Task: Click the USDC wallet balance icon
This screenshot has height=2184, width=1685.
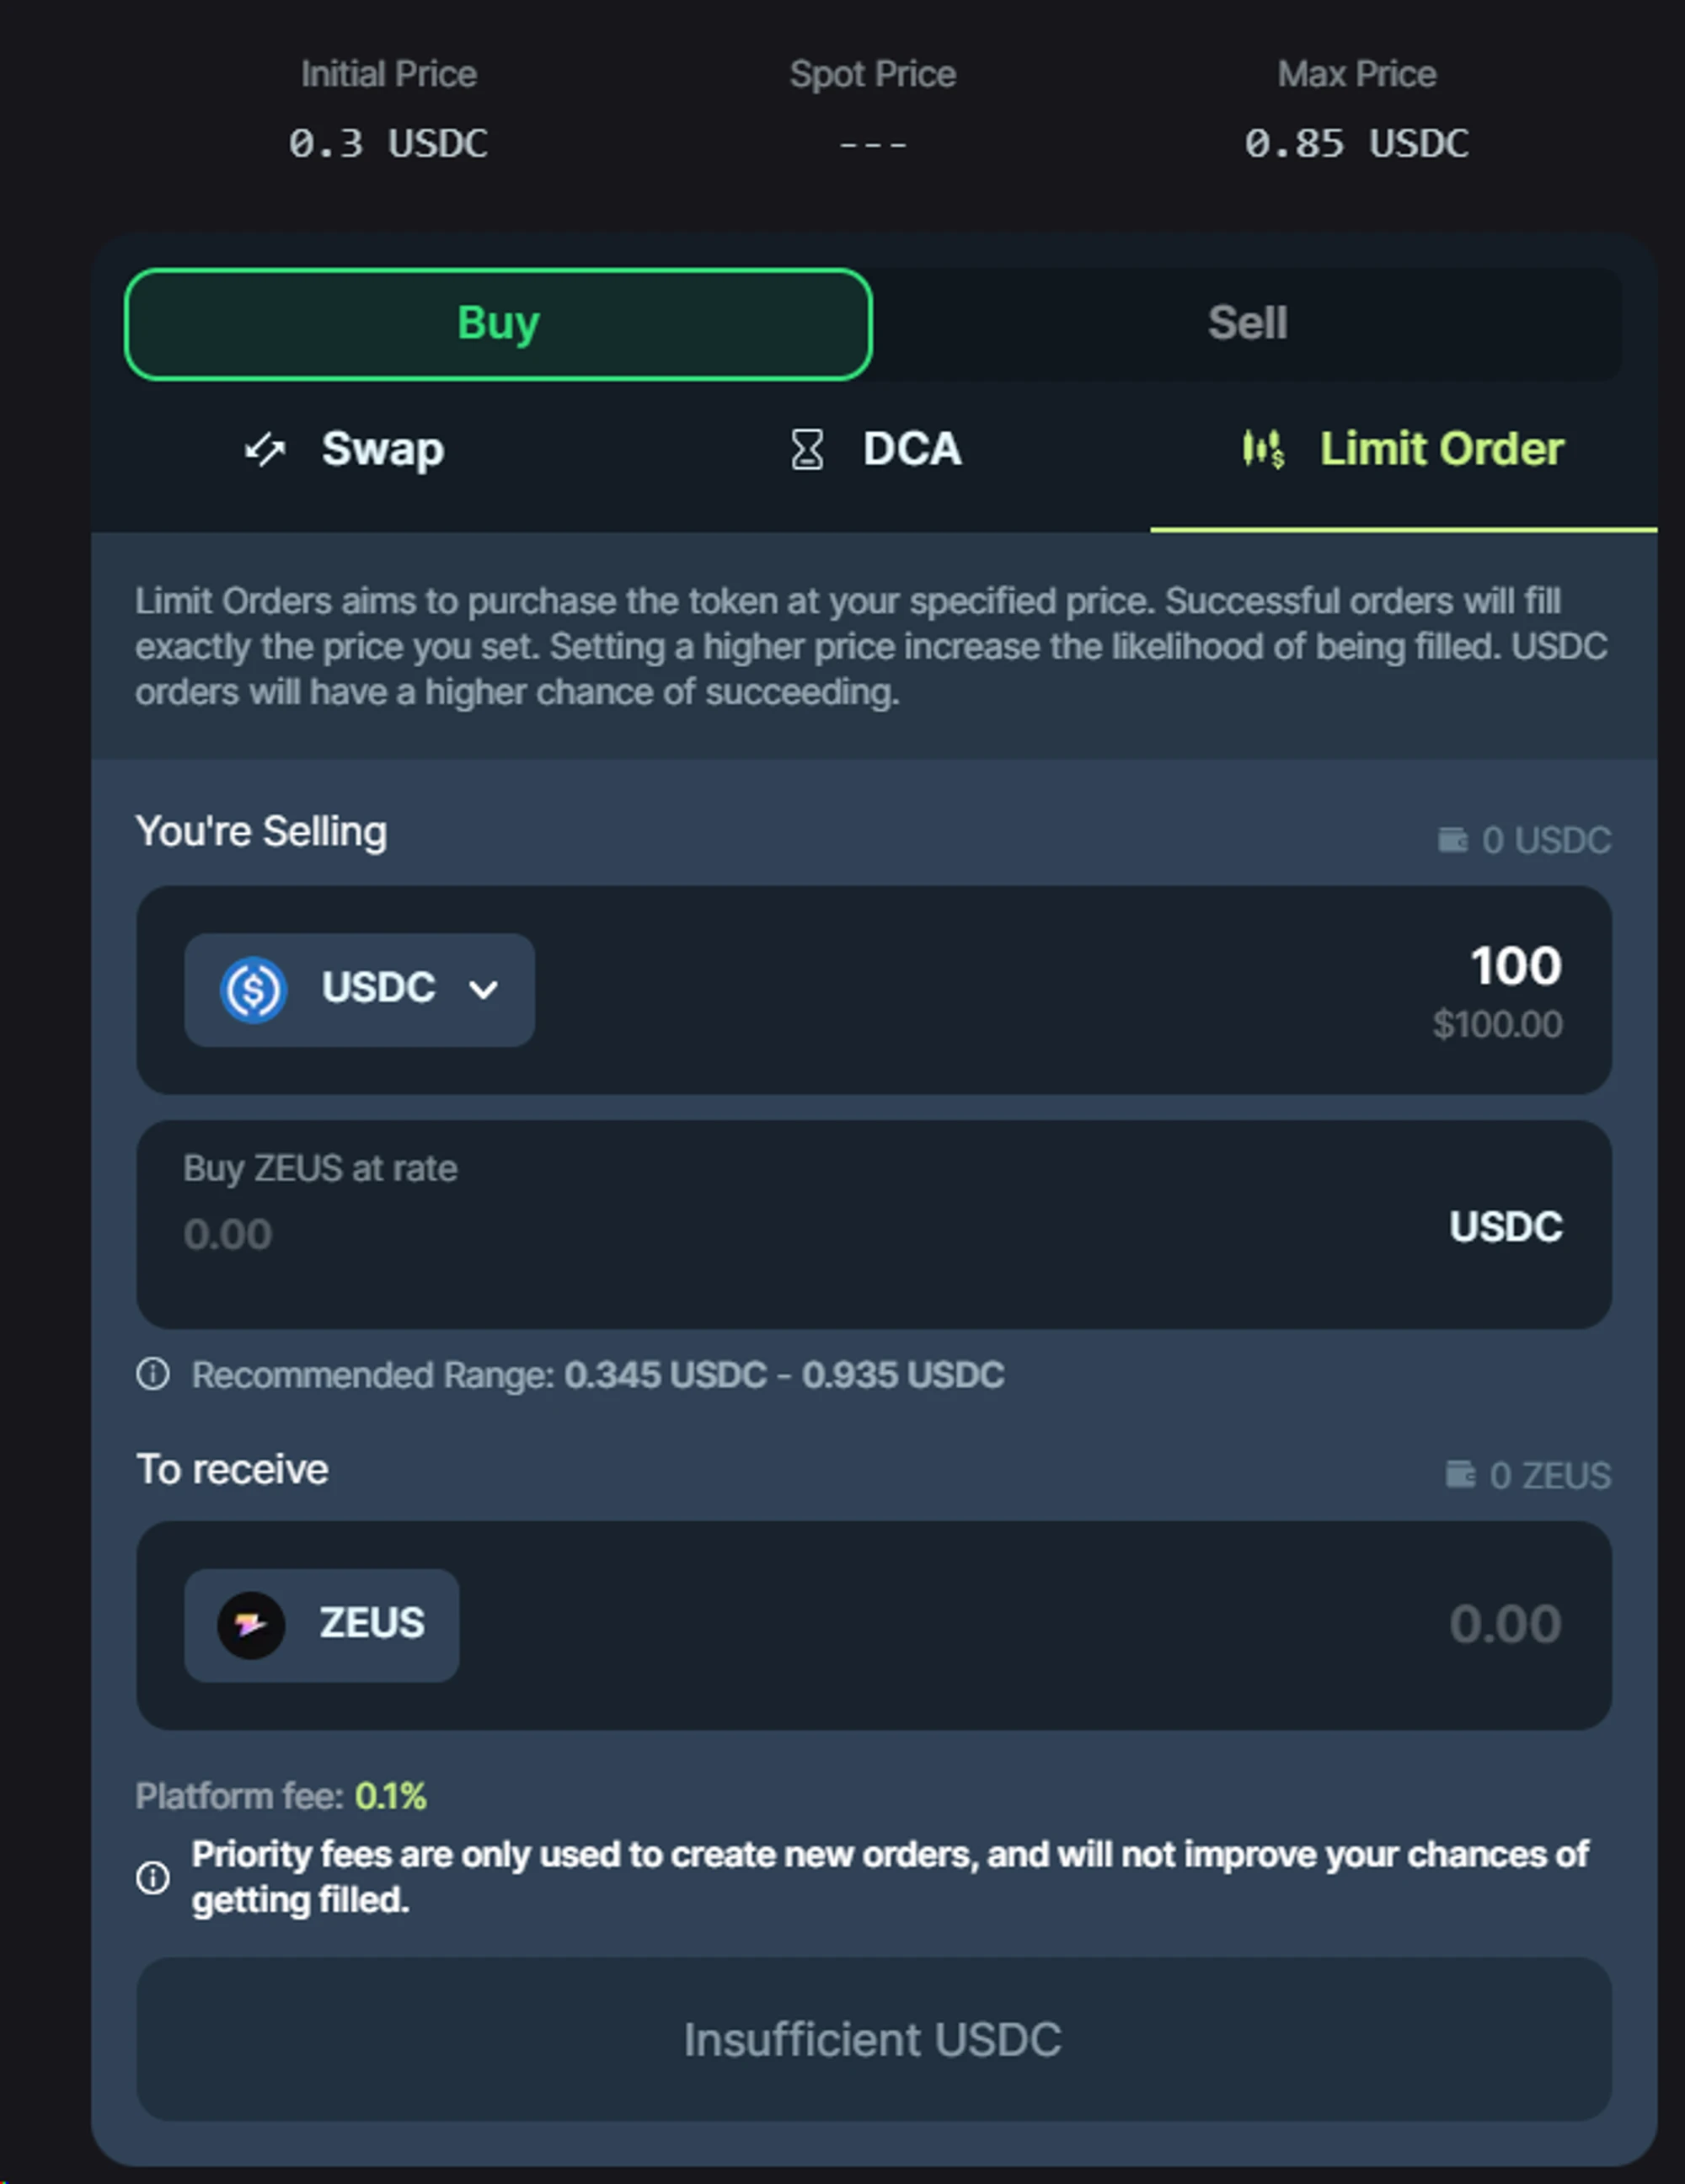Action: [1452, 840]
